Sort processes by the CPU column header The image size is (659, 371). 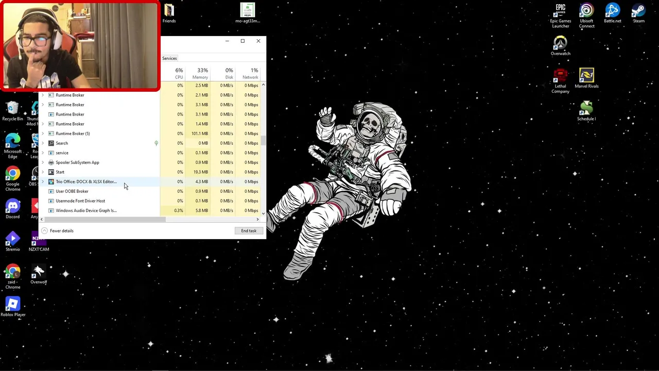tap(179, 73)
